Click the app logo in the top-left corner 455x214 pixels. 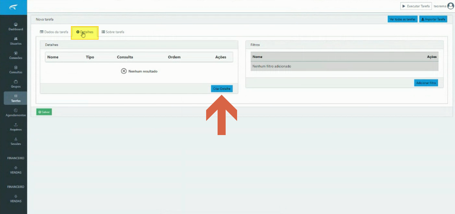tap(13, 7)
